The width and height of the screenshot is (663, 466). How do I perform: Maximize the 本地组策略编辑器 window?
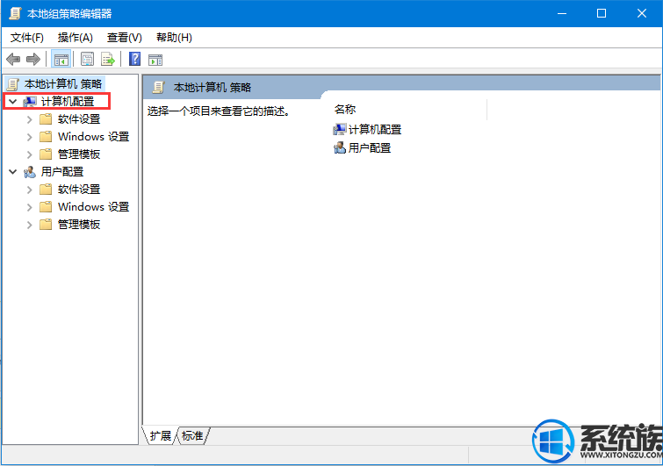pos(602,13)
